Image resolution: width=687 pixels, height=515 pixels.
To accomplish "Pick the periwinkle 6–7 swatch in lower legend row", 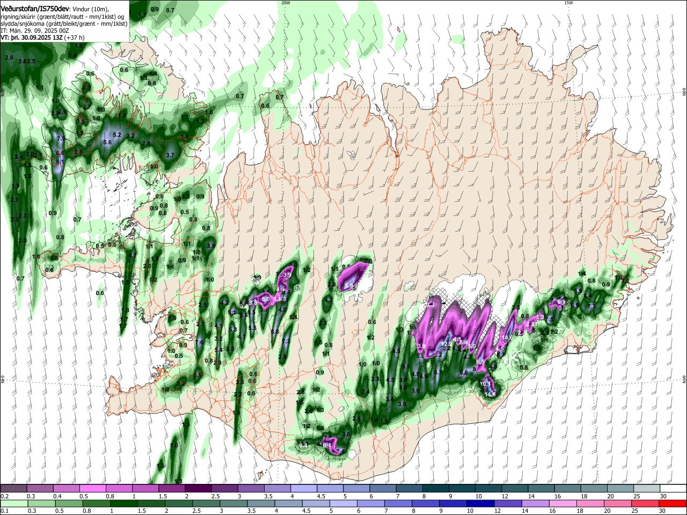I will coord(370,503).
